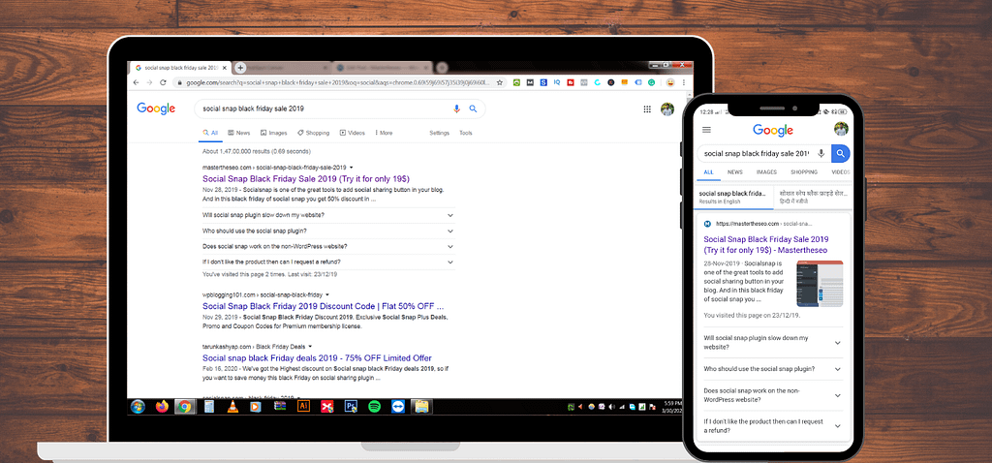Select the Images tab on laptop Google
The height and width of the screenshot is (463, 992).
click(273, 133)
